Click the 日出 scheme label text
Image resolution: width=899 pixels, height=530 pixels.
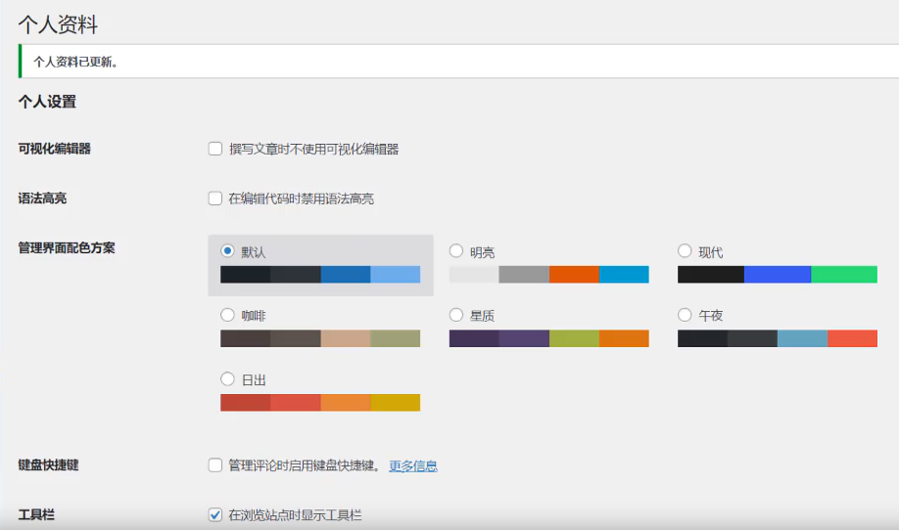[x=254, y=380]
